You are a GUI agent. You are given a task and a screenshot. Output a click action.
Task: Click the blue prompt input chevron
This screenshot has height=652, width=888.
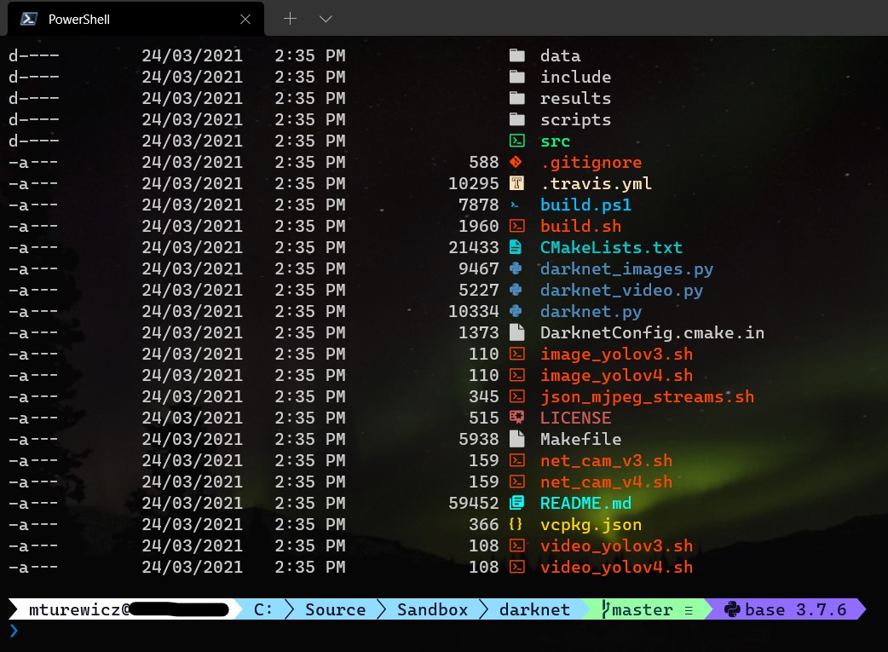tap(14, 630)
